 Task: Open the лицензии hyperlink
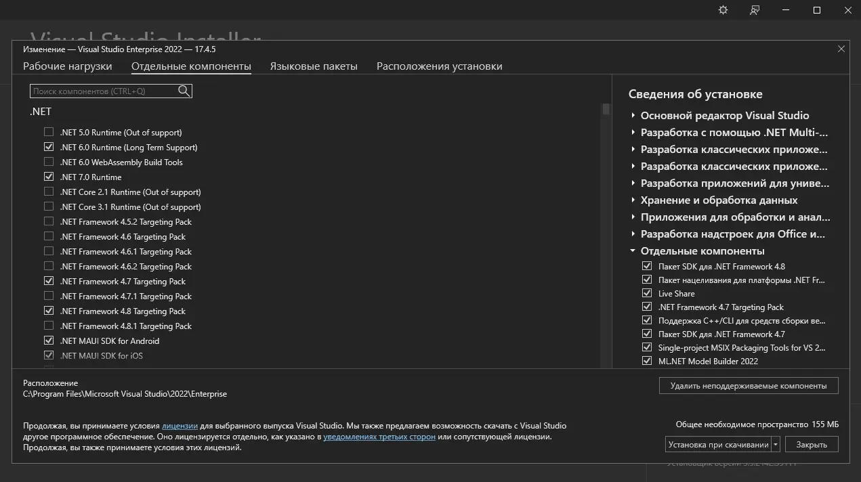point(180,426)
